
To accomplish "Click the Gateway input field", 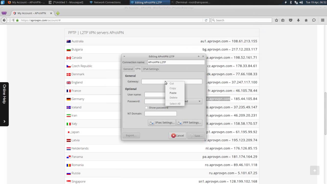I will click(x=172, y=82).
